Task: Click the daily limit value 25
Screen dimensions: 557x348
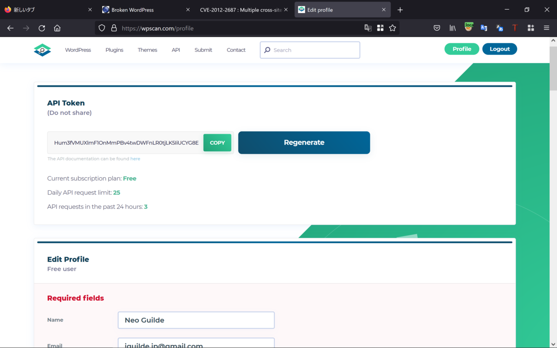Action: coord(117,193)
